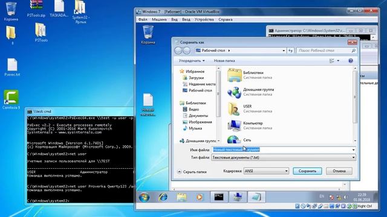Screen dimensions: 387x217
Task: Click the Новая папка button
Action: tap(224, 60)
